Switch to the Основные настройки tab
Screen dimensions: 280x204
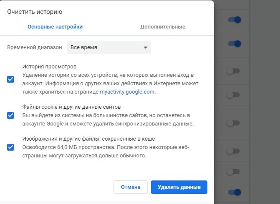point(55,27)
